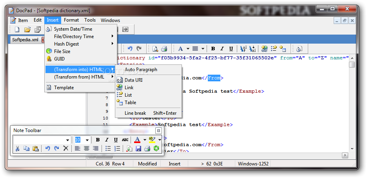
Task: Open print preview in editor toolbar
Action: [x=155, y=49]
